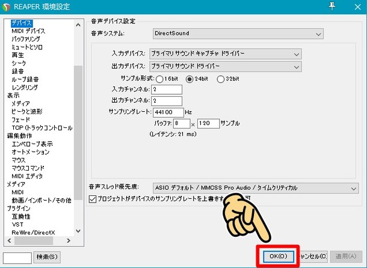Viewport: 367px width, 268px height.
Task: Select the プラグイン category
Action: coord(19,209)
